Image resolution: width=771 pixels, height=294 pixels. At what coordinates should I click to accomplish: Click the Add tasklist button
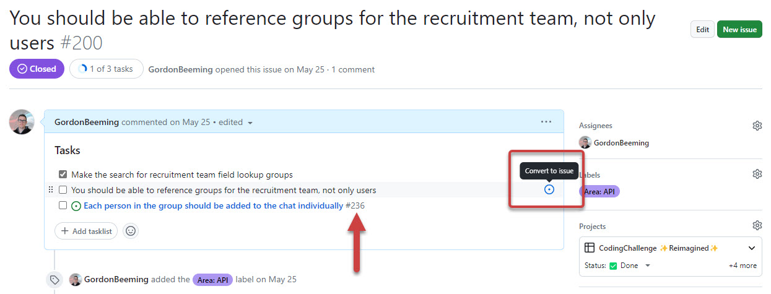(86, 231)
